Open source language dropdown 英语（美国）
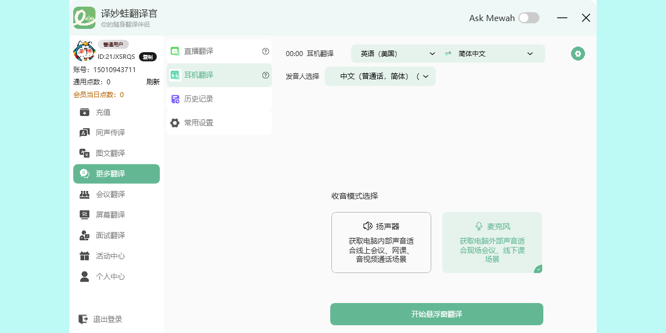This screenshot has height=333, width=666. click(x=397, y=54)
